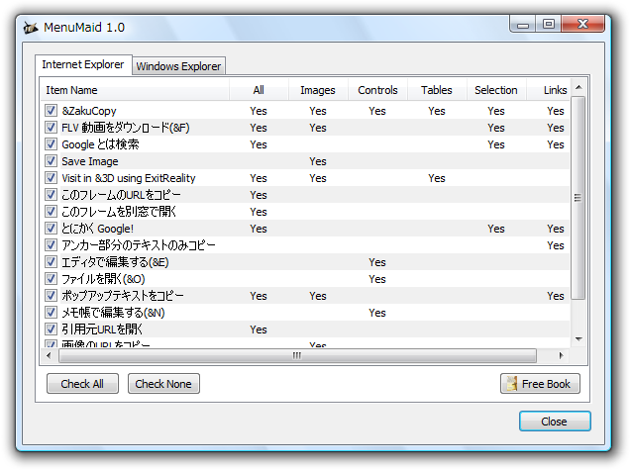Click the Tables column header
The height and width of the screenshot is (470, 630).
(437, 90)
